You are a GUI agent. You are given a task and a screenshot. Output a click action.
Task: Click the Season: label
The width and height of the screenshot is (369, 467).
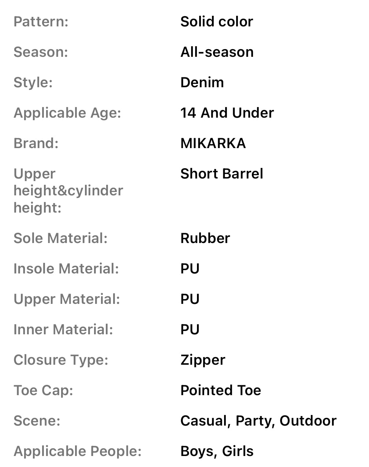tap(41, 52)
